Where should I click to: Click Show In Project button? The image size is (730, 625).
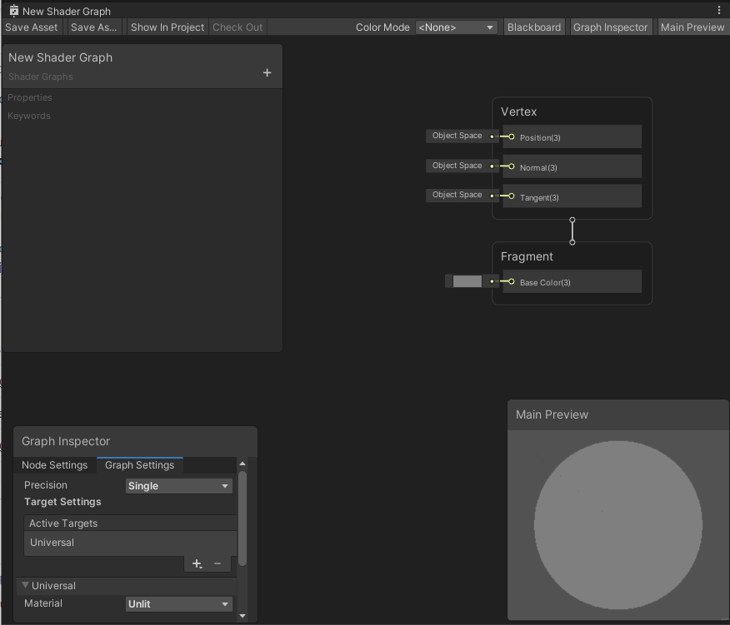click(167, 27)
